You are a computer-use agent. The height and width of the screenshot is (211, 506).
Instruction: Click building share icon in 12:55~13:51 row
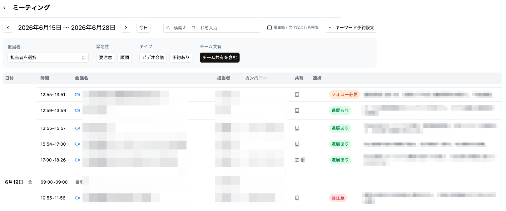(x=297, y=95)
